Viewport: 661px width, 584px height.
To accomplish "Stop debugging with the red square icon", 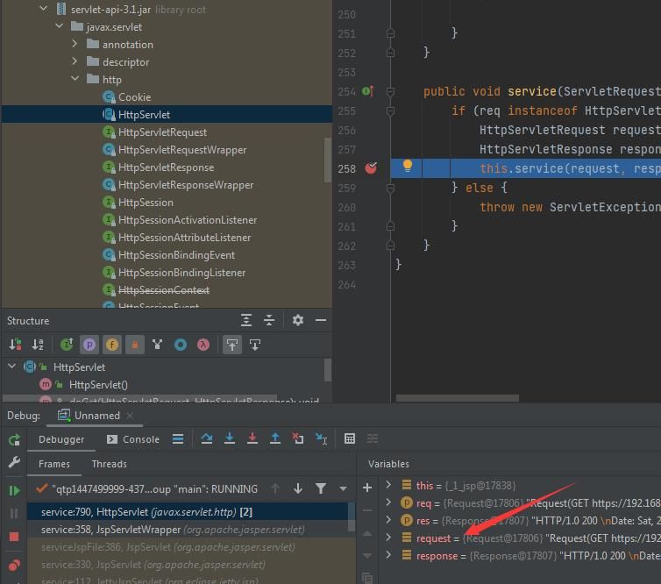I will (14, 537).
